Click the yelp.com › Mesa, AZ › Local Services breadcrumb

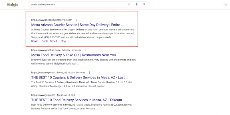click(x=58, y=72)
